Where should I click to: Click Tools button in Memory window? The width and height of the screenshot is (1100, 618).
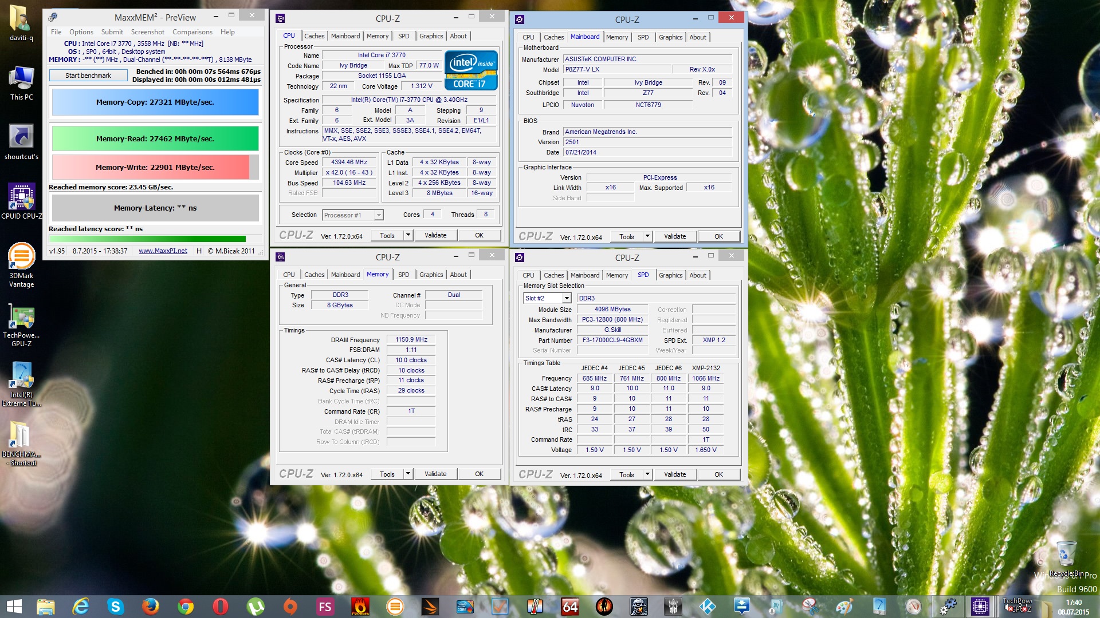point(387,474)
